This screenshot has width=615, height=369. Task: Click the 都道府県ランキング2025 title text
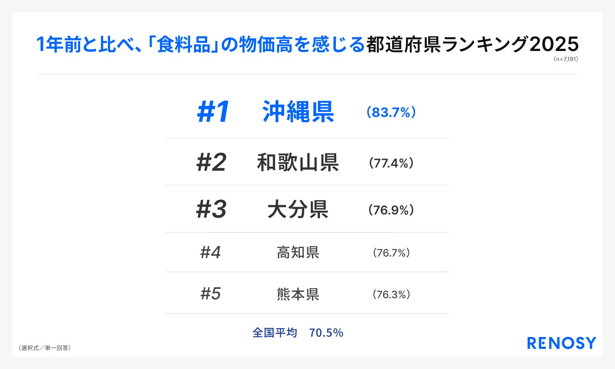(472, 45)
